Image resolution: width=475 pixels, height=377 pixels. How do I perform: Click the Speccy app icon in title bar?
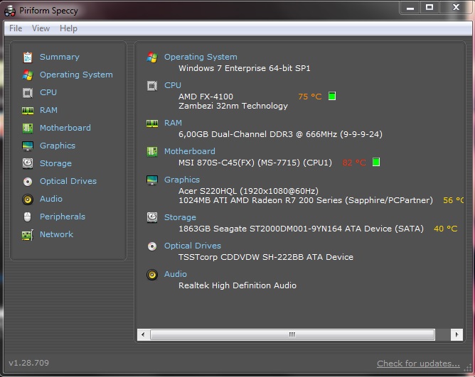click(x=10, y=11)
